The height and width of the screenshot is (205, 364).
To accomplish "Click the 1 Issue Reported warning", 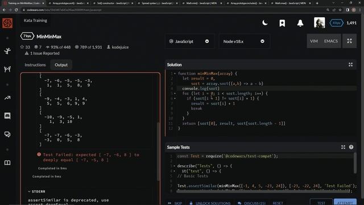I will (x=42, y=53).
